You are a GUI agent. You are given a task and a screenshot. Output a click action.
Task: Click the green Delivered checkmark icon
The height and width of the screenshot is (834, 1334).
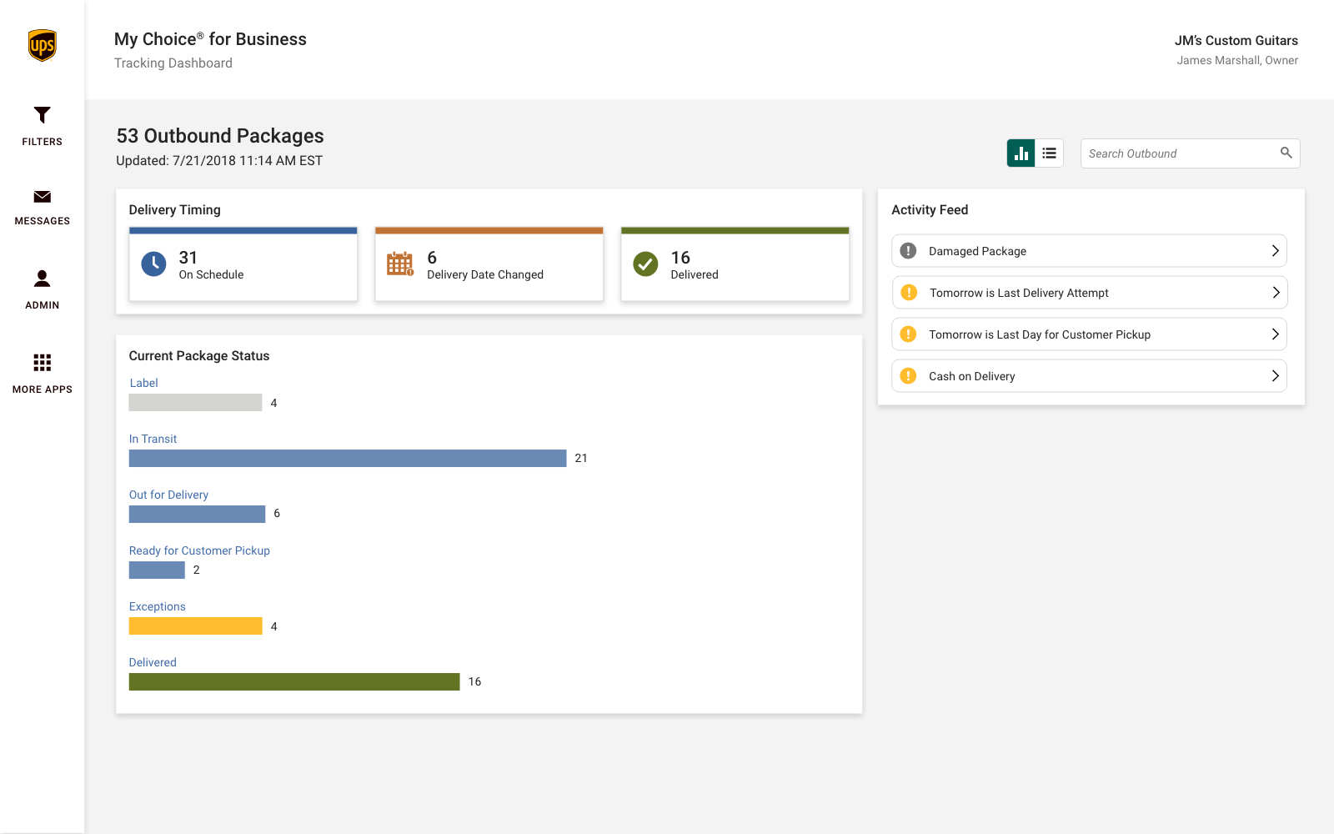point(645,264)
